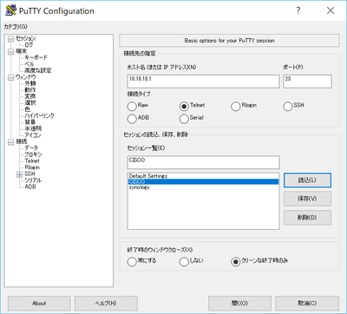Image resolution: width=347 pixels, height=314 pixels.
Task: Select Serial connection type radio
Action: [184, 119]
